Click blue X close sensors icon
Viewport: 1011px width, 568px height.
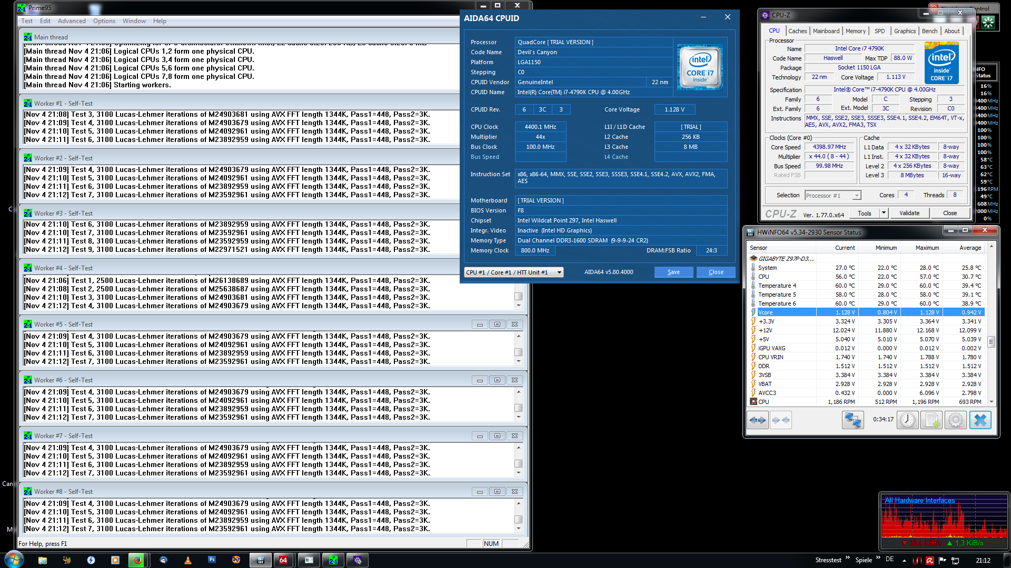coord(980,420)
